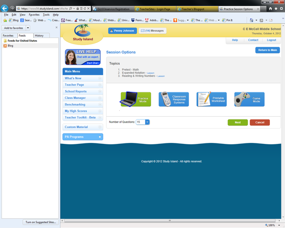Open address bar search dropdown arrow
The width and height of the screenshot is (285, 228).
coord(74,8)
